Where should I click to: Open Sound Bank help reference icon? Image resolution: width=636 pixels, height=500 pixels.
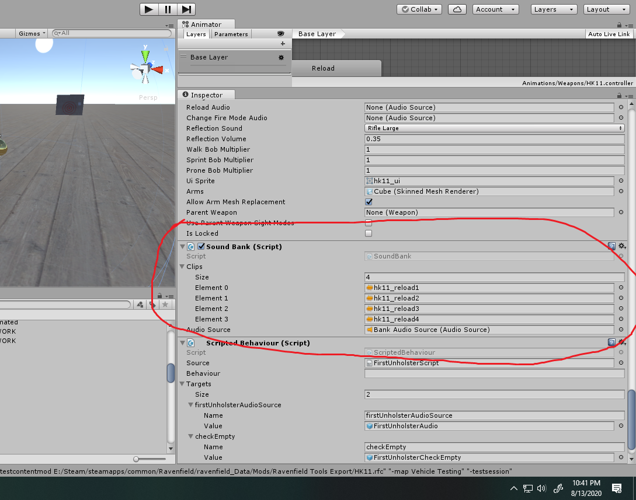pyautogui.click(x=611, y=247)
